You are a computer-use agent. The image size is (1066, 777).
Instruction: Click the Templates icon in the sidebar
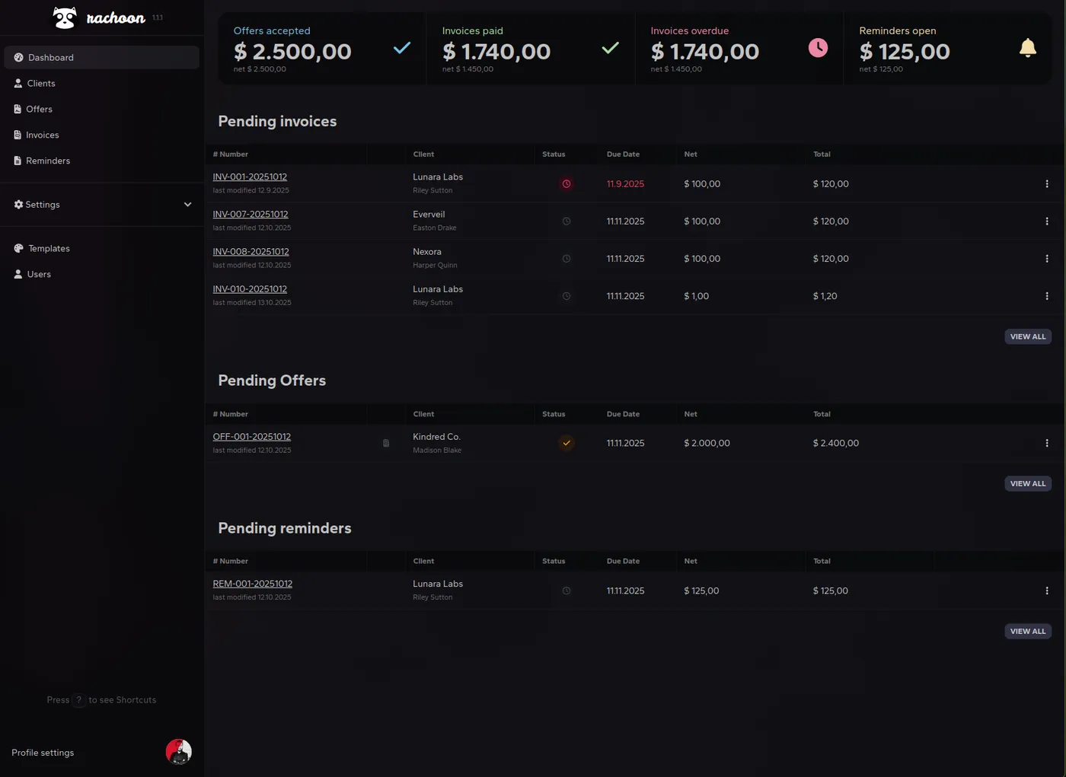[x=18, y=247]
